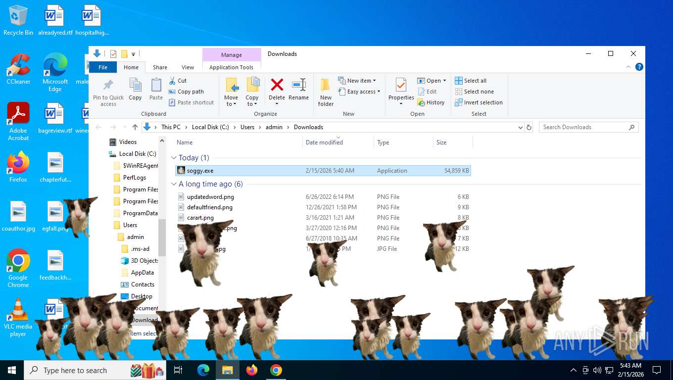Click the Manage contextual tab
The height and width of the screenshot is (380, 673).
pos(232,55)
